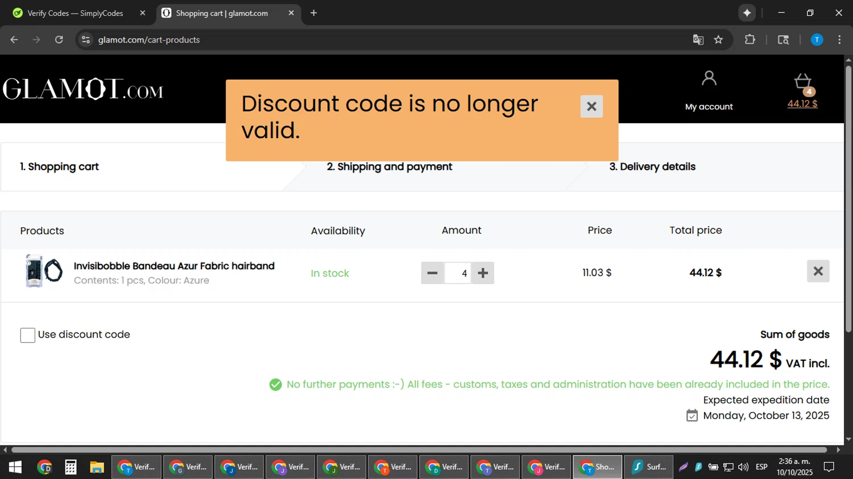Click the My account label
853x479 pixels.
point(709,107)
